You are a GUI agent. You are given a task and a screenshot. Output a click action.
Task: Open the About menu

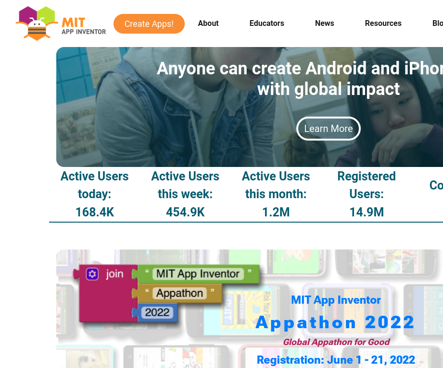pos(208,23)
